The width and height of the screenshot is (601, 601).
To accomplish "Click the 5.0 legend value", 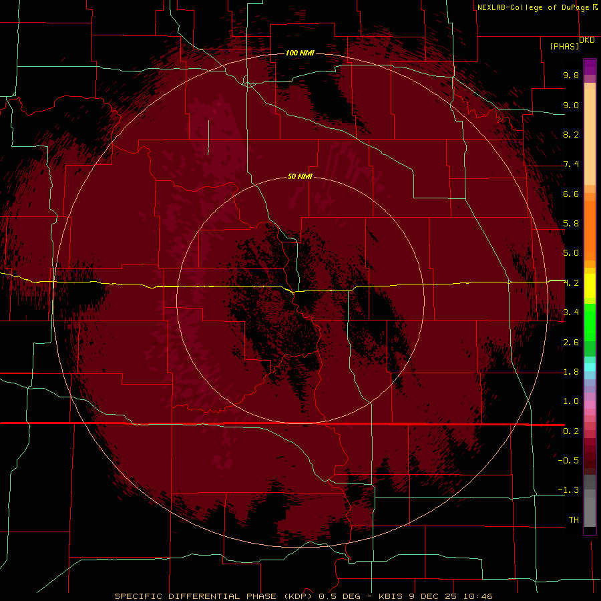I will [571, 253].
